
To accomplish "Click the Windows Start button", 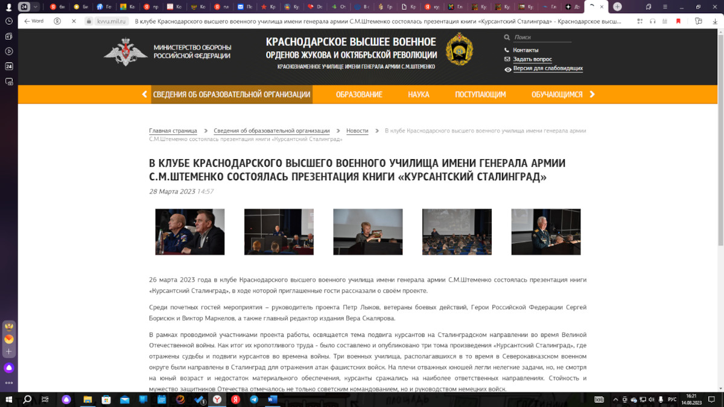I will [x=9, y=399].
